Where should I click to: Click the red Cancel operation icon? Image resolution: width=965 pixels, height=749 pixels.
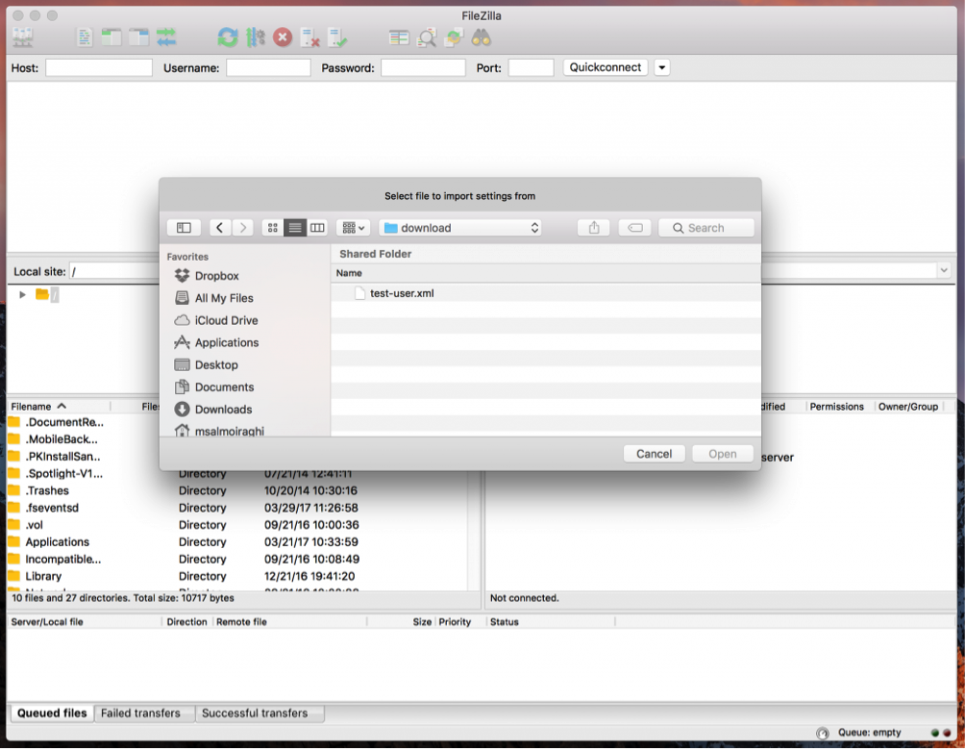tap(283, 38)
